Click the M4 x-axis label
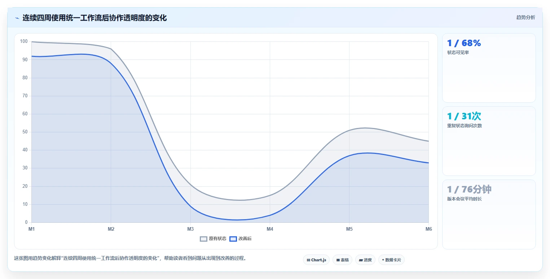Screen dimensions: 550x279 tap(270, 229)
